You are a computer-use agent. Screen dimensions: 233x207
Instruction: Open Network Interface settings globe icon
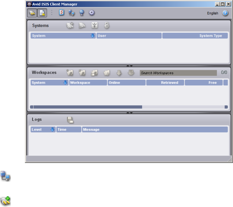[x=82, y=13]
